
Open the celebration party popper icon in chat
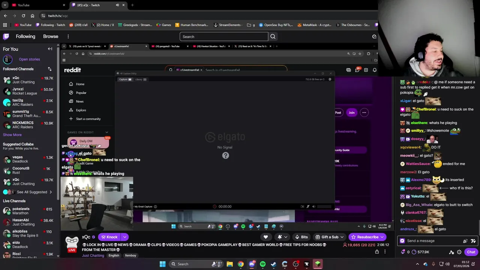465,241
